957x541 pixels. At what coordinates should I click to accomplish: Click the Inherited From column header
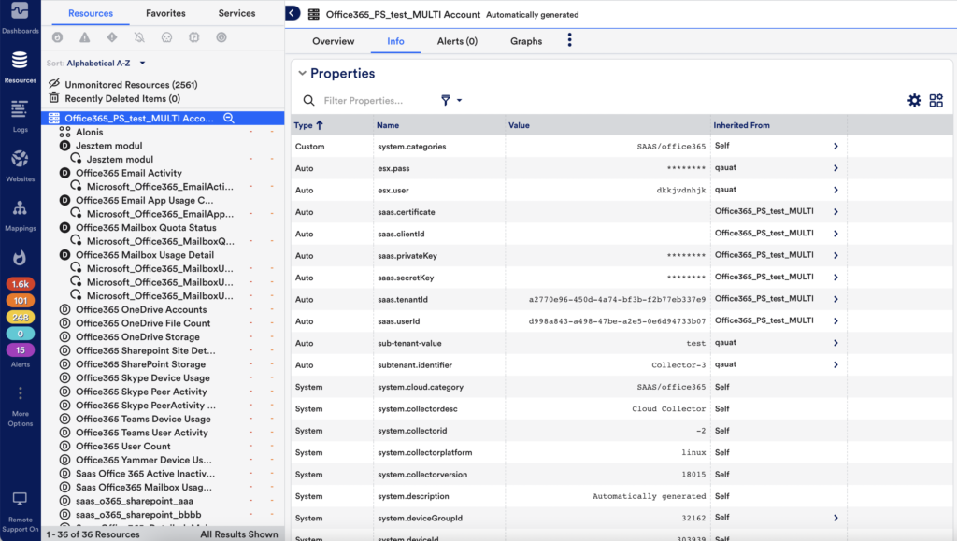tap(741, 125)
